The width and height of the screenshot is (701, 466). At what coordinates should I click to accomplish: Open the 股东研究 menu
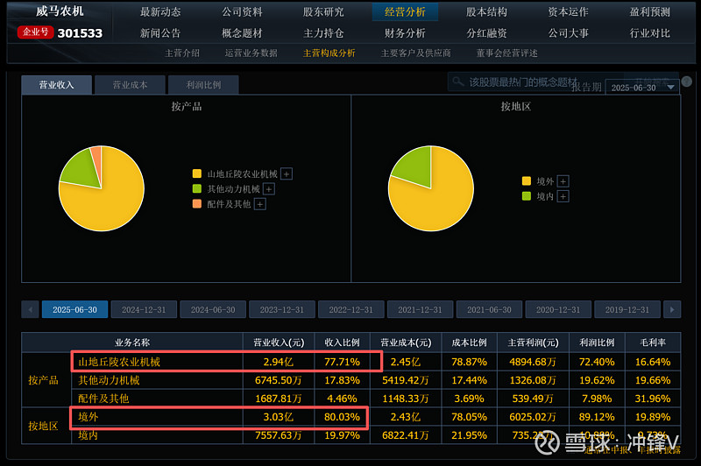323,12
